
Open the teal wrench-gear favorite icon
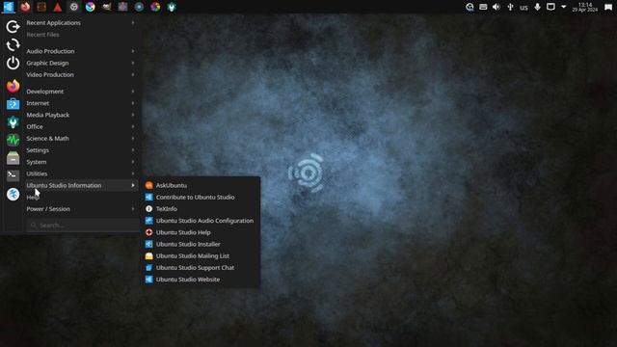(13, 122)
